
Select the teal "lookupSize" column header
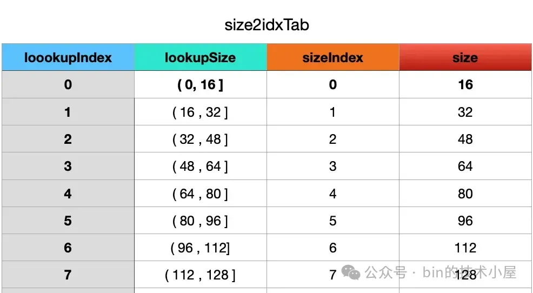(200, 57)
